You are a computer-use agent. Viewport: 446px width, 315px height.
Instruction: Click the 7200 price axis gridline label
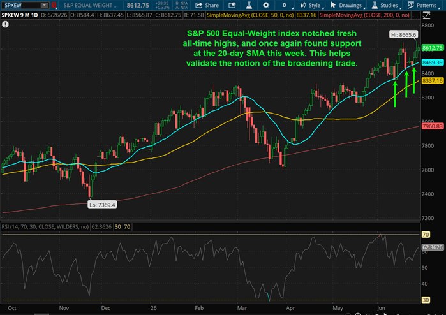(427, 218)
